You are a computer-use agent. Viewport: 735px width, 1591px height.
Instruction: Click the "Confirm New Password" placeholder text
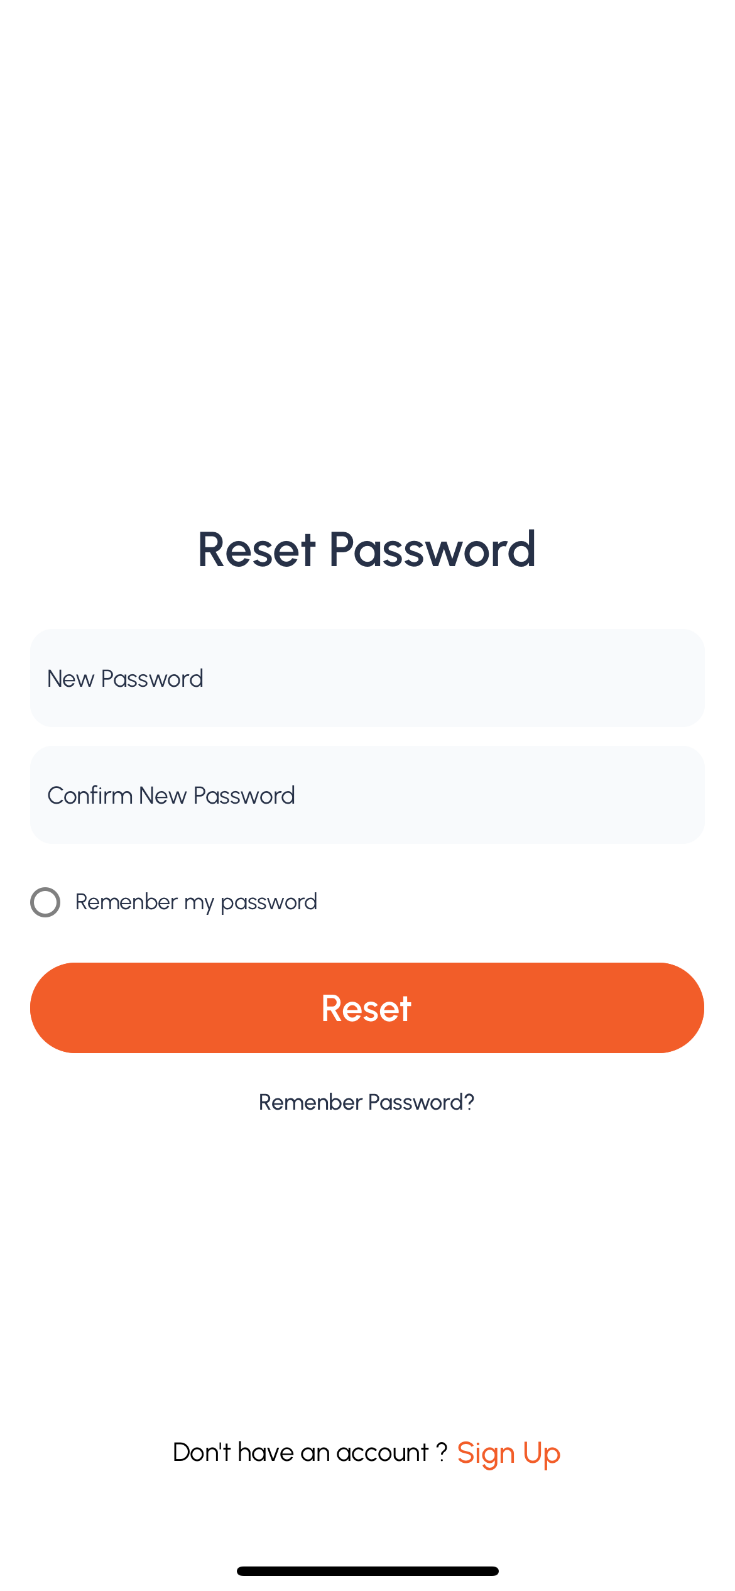[x=171, y=795]
